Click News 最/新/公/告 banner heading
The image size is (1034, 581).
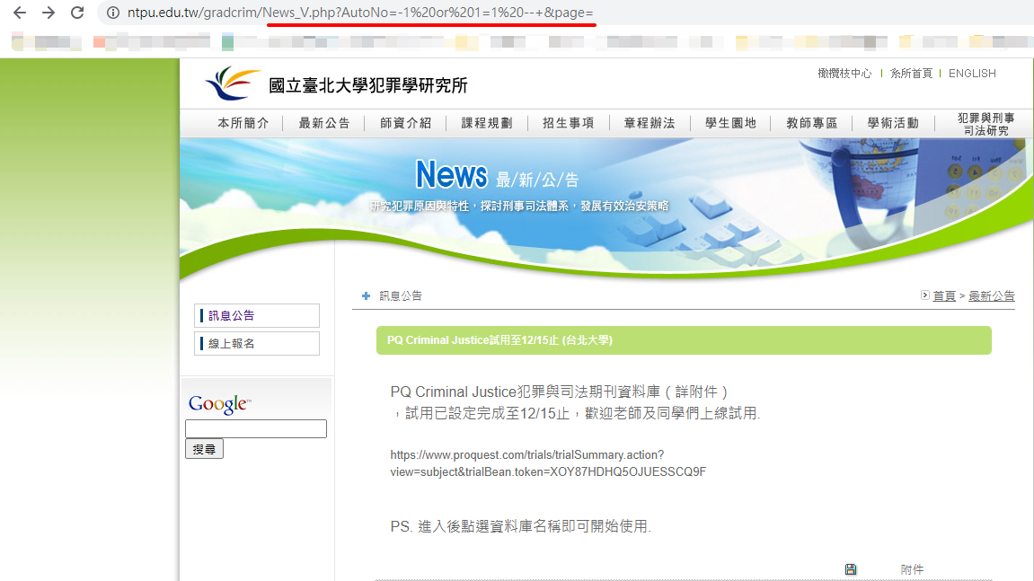[497, 175]
